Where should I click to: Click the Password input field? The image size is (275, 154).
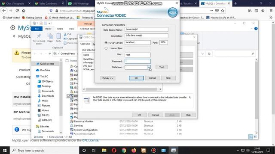(137, 61)
